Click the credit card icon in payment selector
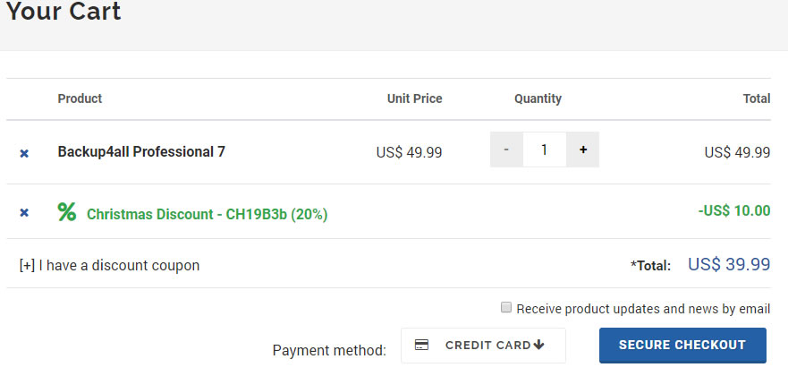 pos(421,345)
